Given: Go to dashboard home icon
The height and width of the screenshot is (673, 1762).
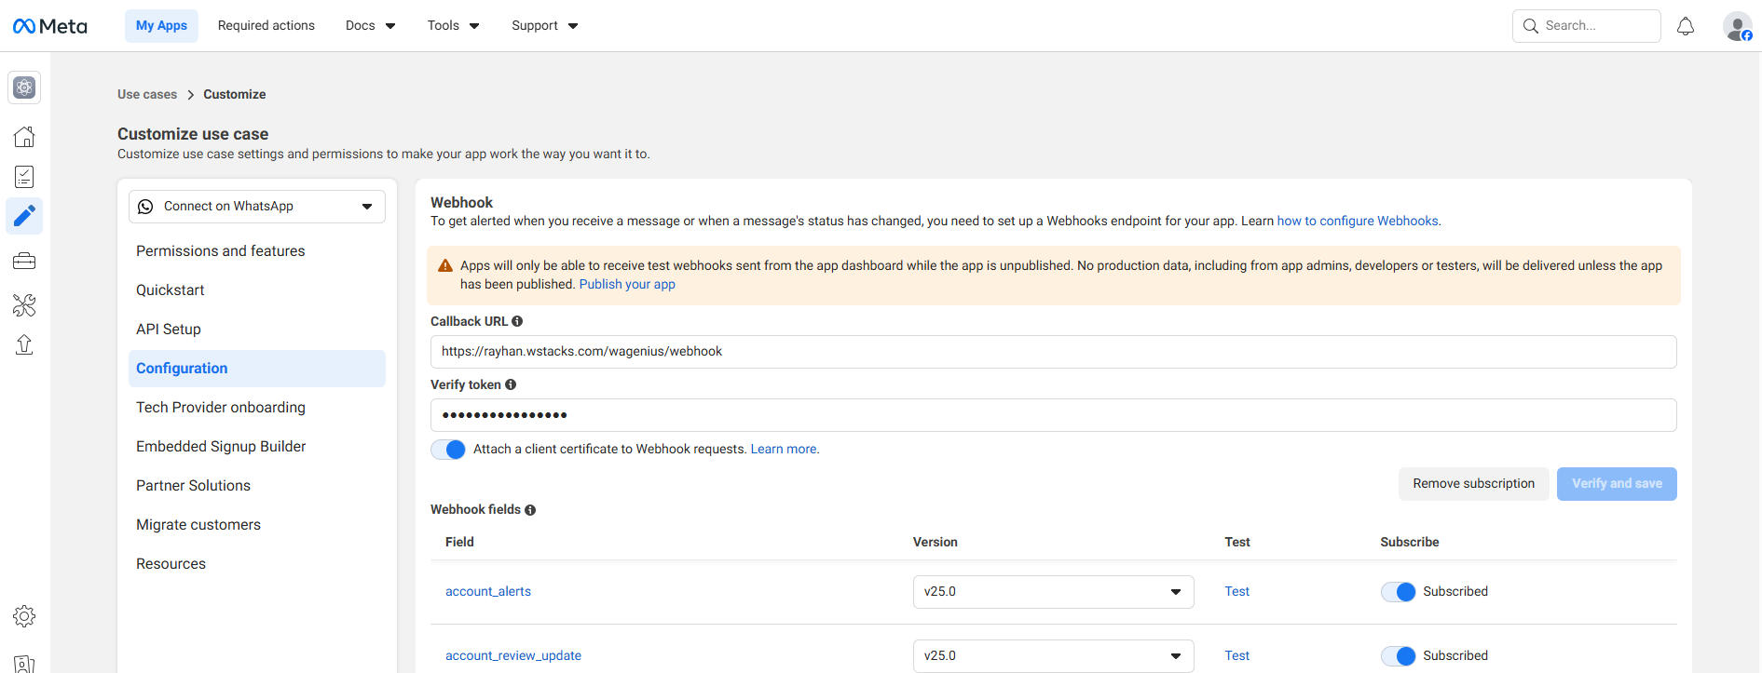Looking at the screenshot, I should 25,137.
